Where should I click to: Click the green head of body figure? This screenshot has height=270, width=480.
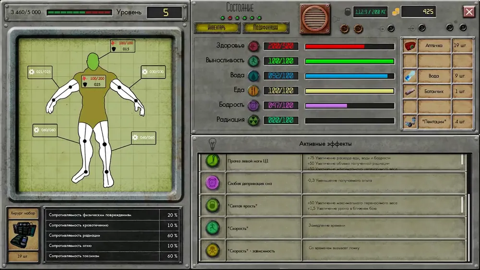click(93, 62)
